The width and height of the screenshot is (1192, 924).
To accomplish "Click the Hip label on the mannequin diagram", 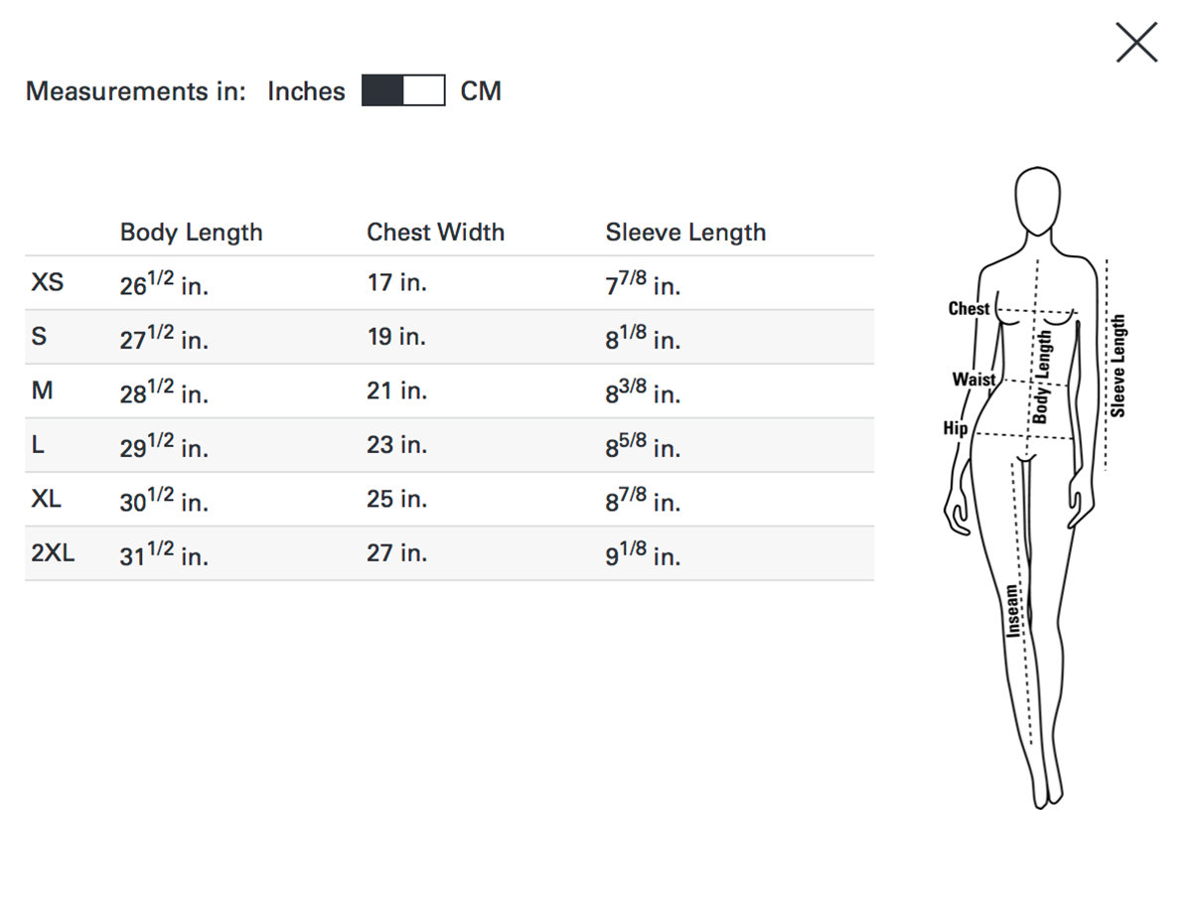I will pos(955,428).
